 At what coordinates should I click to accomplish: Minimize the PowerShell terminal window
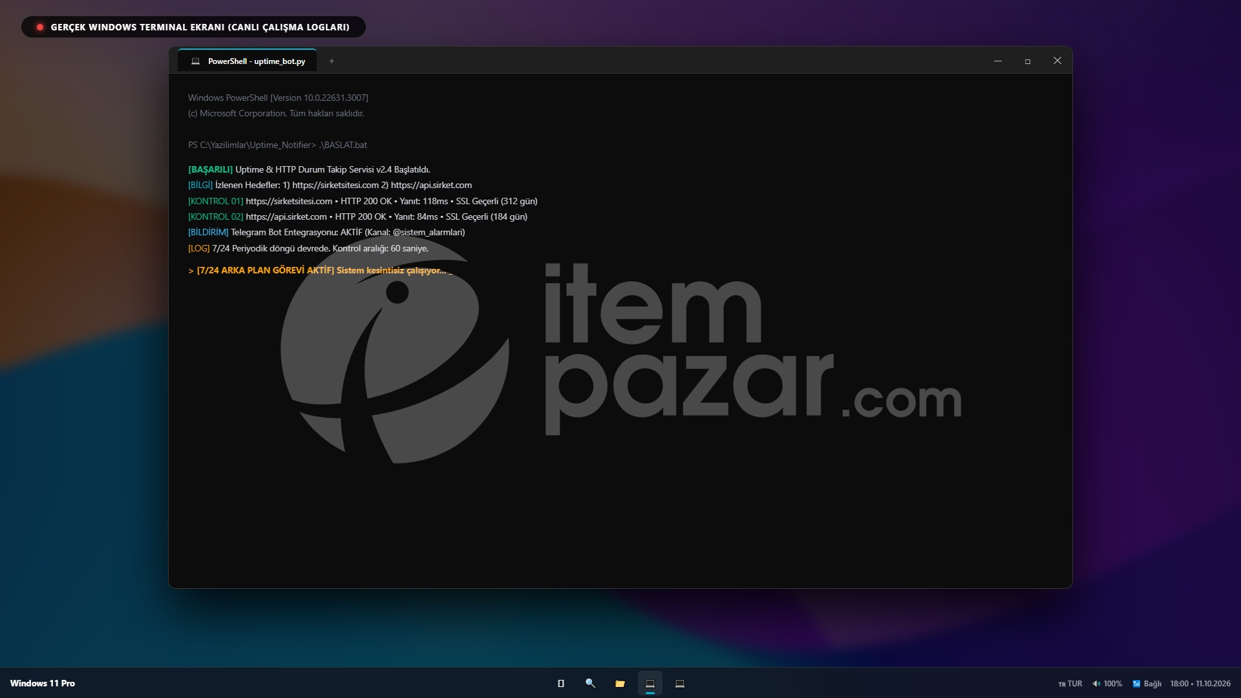click(x=997, y=61)
